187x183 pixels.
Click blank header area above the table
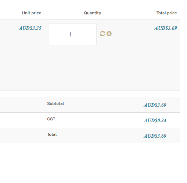point(90,4)
